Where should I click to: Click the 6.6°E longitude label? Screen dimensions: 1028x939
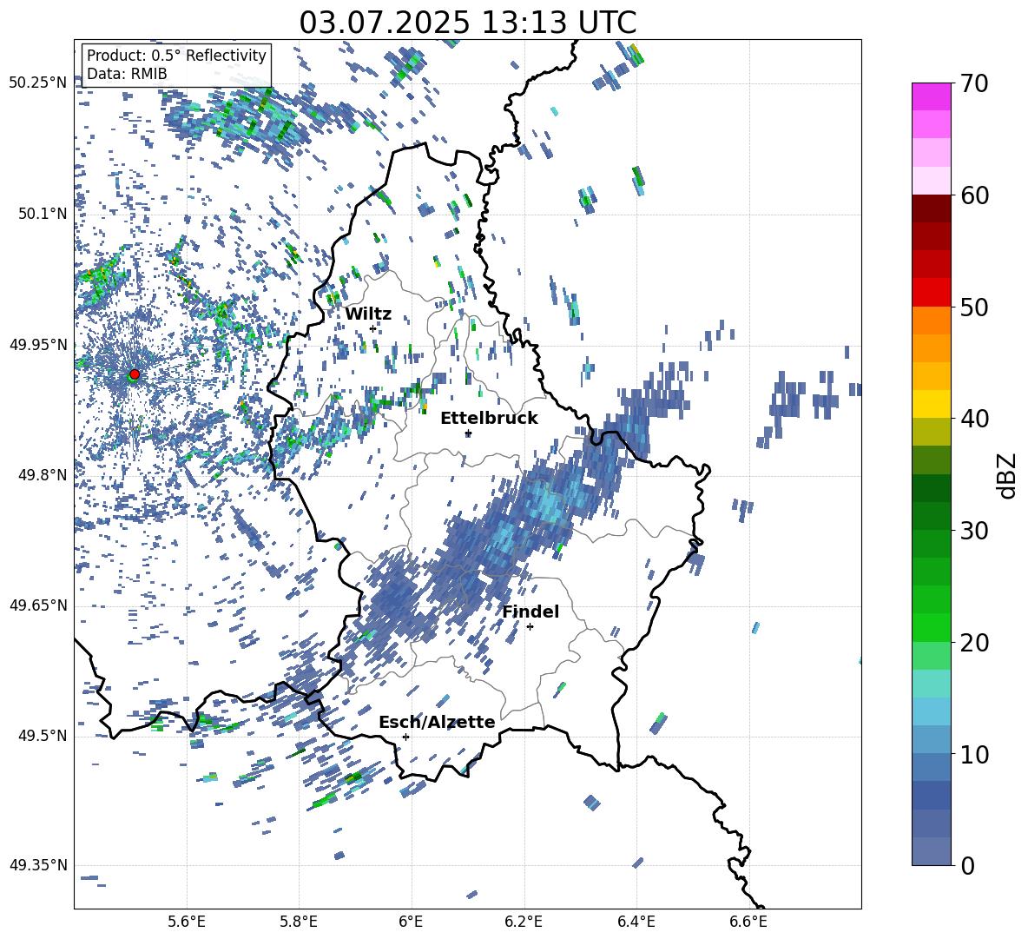(748, 922)
